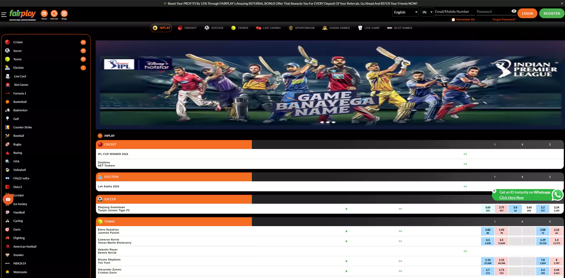Switch to the Live Casino tab
Screen dimensions: 565x278
tap(268, 28)
